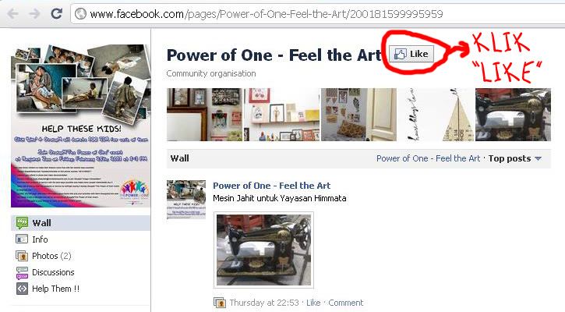Click the Comment link under the post
The width and height of the screenshot is (565, 312).
pos(345,303)
